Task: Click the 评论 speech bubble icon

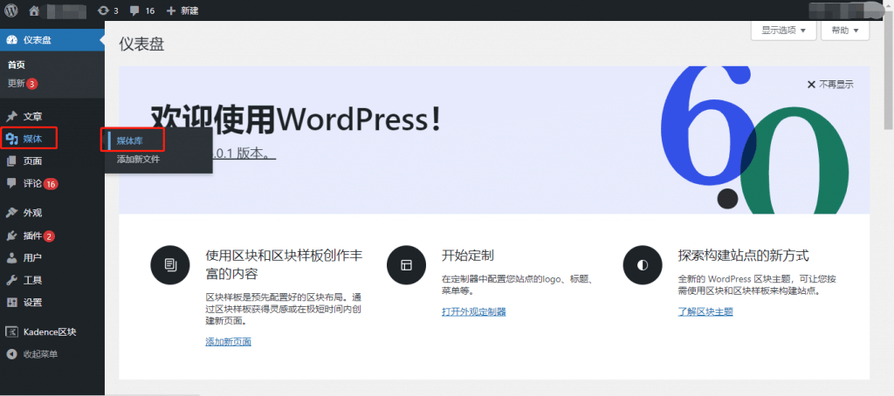Action: point(12,183)
